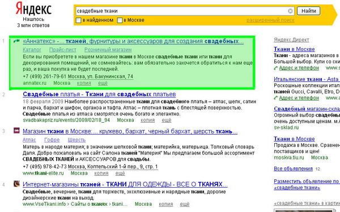Screen dimensions: 340x212
Task: Click the svadbakapriz.ru URL
Action: (x=66, y=120)
